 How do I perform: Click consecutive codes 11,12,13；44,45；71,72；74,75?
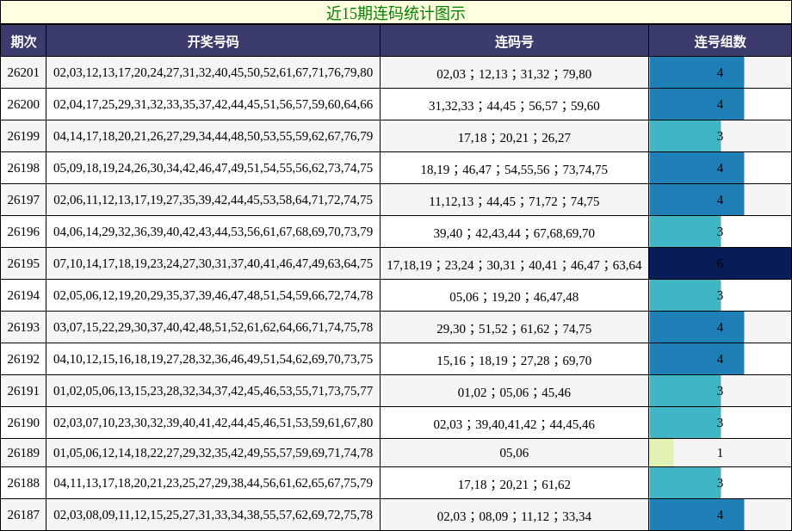click(x=514, y=201)
